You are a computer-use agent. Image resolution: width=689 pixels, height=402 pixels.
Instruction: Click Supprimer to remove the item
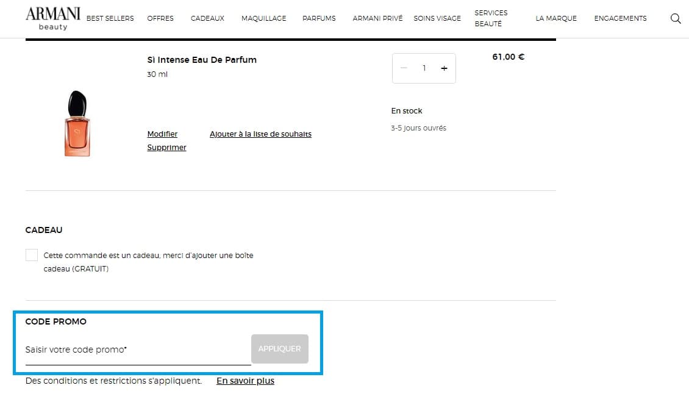pyautogui.click(x=166, y=147)
